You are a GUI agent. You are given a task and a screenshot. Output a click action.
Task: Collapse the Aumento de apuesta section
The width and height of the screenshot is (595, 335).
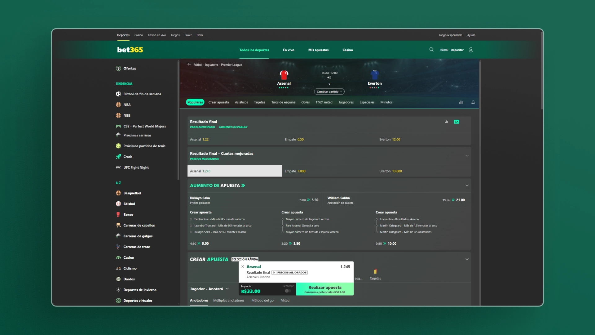point(467,185)
